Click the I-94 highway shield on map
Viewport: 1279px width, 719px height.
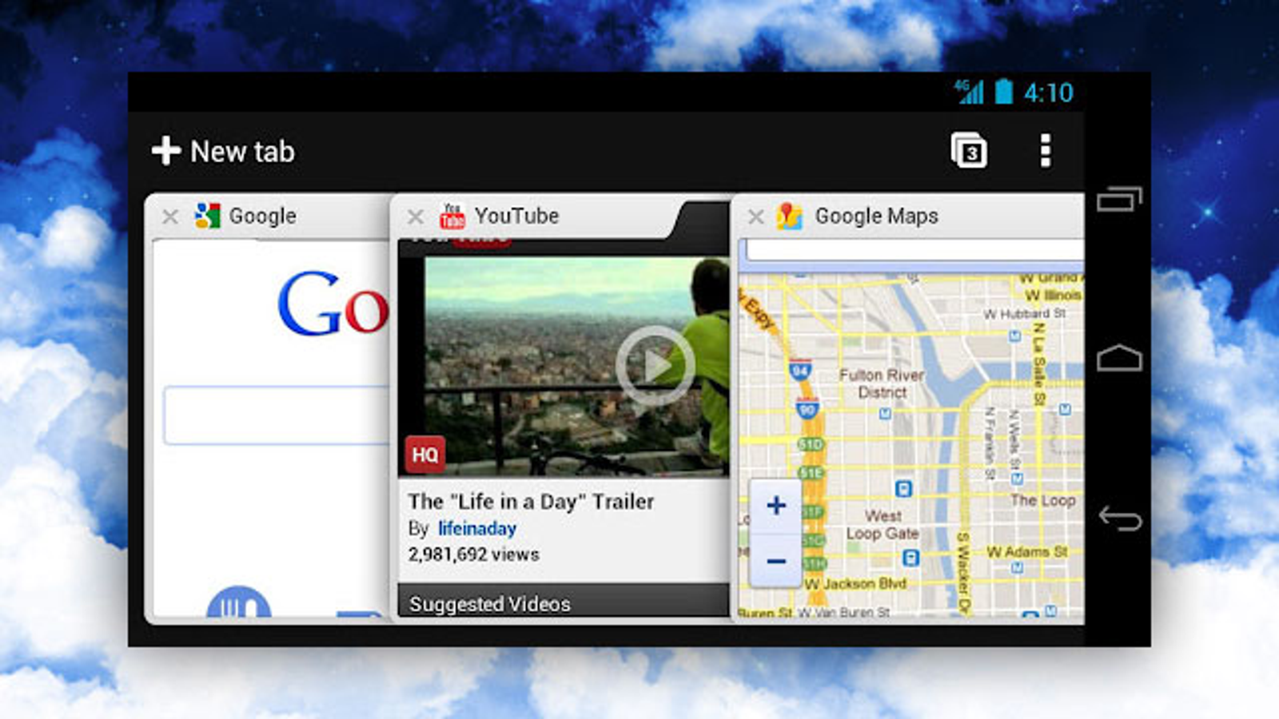pos(800,370)
